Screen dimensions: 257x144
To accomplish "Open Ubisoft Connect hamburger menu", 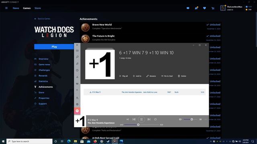I will pyautogui.click(x=6, y=8).
